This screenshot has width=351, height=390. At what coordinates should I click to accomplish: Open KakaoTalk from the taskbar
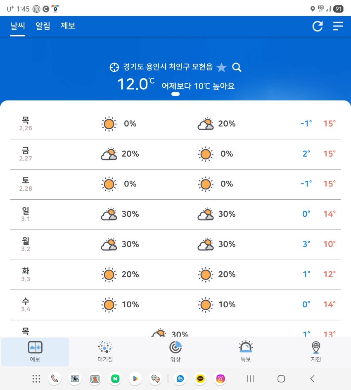(x=201, y=378)
